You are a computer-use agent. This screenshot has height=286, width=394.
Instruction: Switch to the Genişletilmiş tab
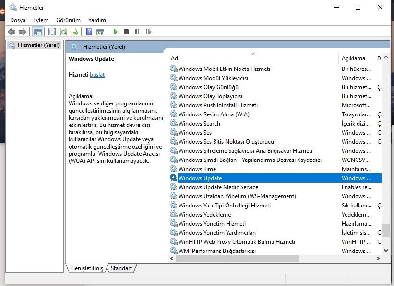87,268
